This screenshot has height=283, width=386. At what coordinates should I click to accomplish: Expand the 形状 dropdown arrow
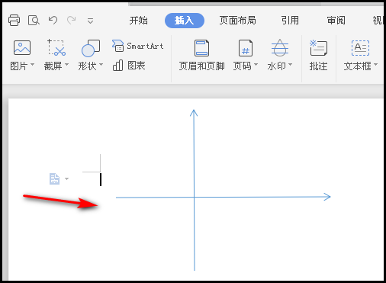coord(101,65)
